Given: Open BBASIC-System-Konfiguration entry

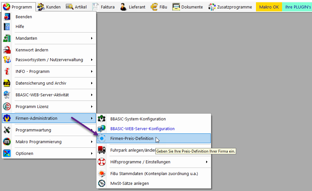Looking at the screenshot, I should [x=154, y=119].
